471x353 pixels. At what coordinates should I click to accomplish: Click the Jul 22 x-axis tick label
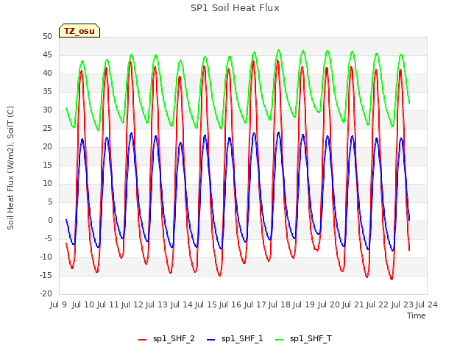tap(378, 304)
